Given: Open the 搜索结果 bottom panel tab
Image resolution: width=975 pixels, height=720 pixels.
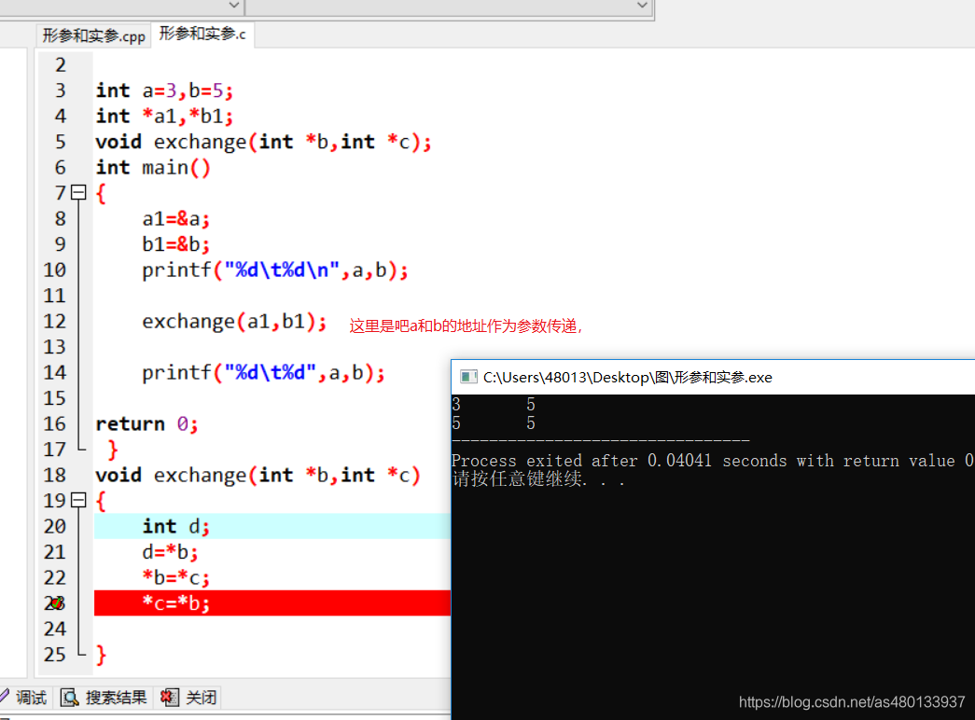Looking at the screenshot, I should point(104,698).
